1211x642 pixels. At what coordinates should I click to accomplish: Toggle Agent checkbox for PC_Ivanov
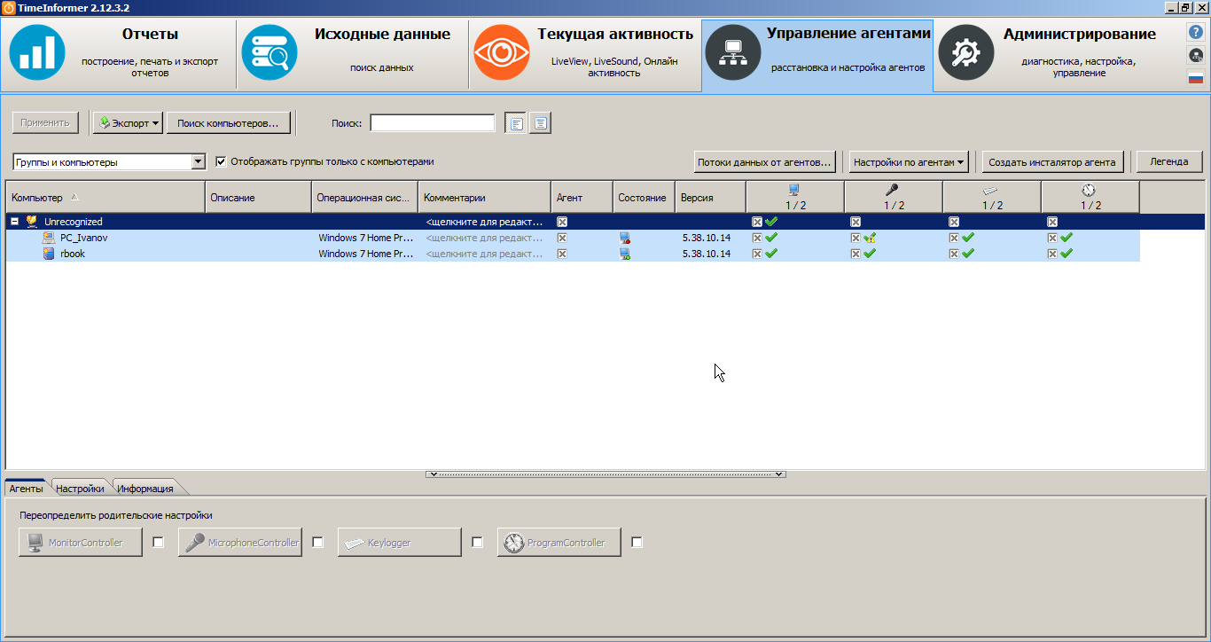562,238
